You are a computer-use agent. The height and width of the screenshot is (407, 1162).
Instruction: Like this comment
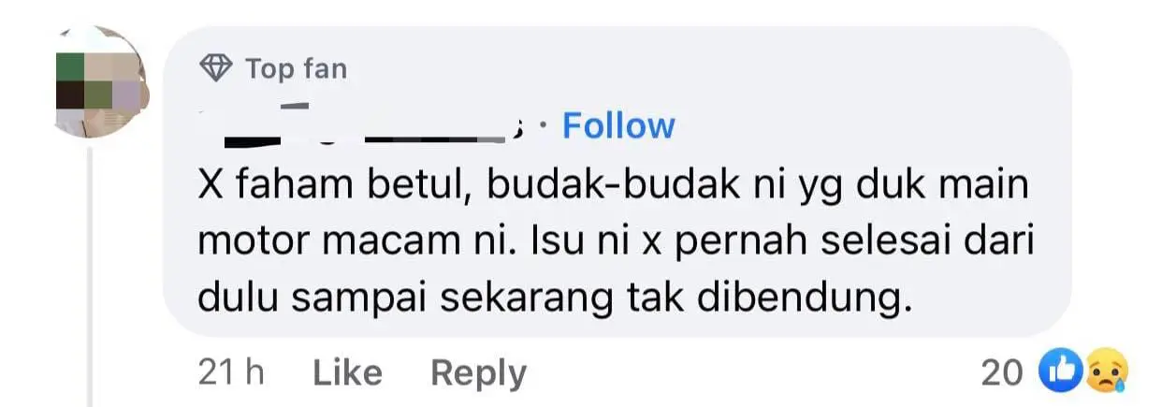pyautogui.click(x=347, y=373)
